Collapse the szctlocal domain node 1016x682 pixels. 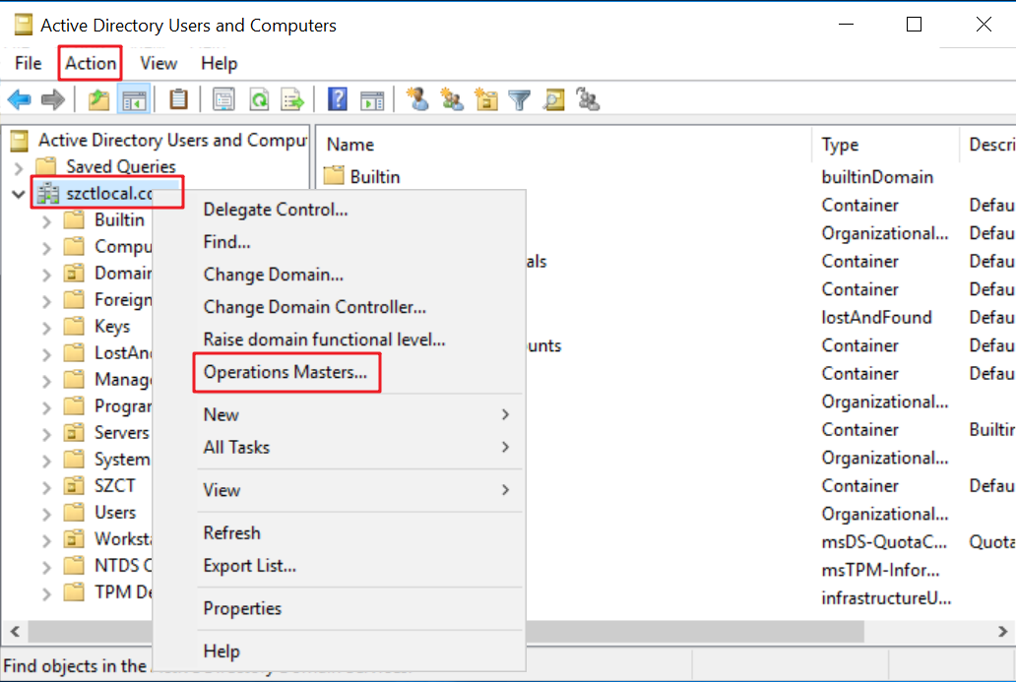click(19, 194)
